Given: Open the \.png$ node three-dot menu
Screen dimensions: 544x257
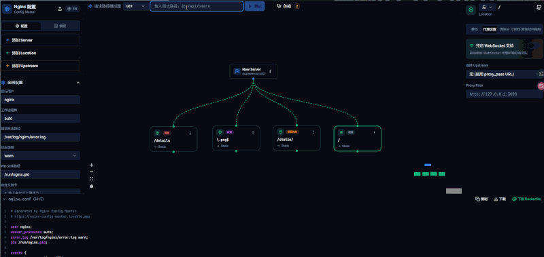Looking at the screenshot, I should (253, 132).
